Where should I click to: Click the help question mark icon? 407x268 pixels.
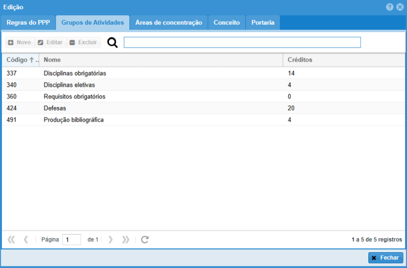389,6
